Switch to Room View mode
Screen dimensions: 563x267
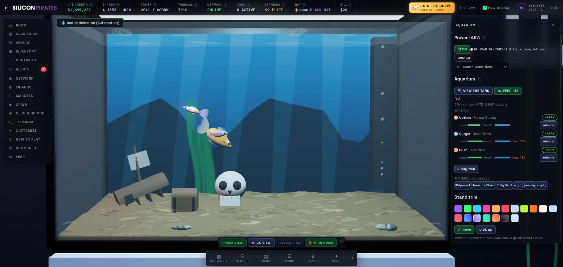(x=233, y=243)
